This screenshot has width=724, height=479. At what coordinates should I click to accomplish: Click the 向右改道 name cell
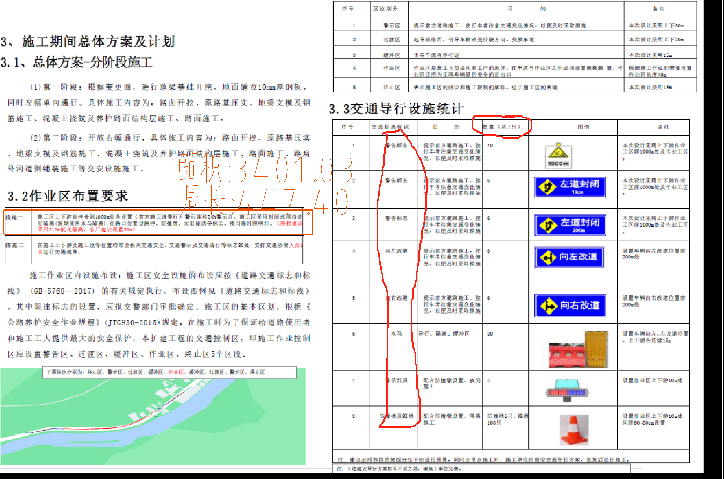pos(396,297)
